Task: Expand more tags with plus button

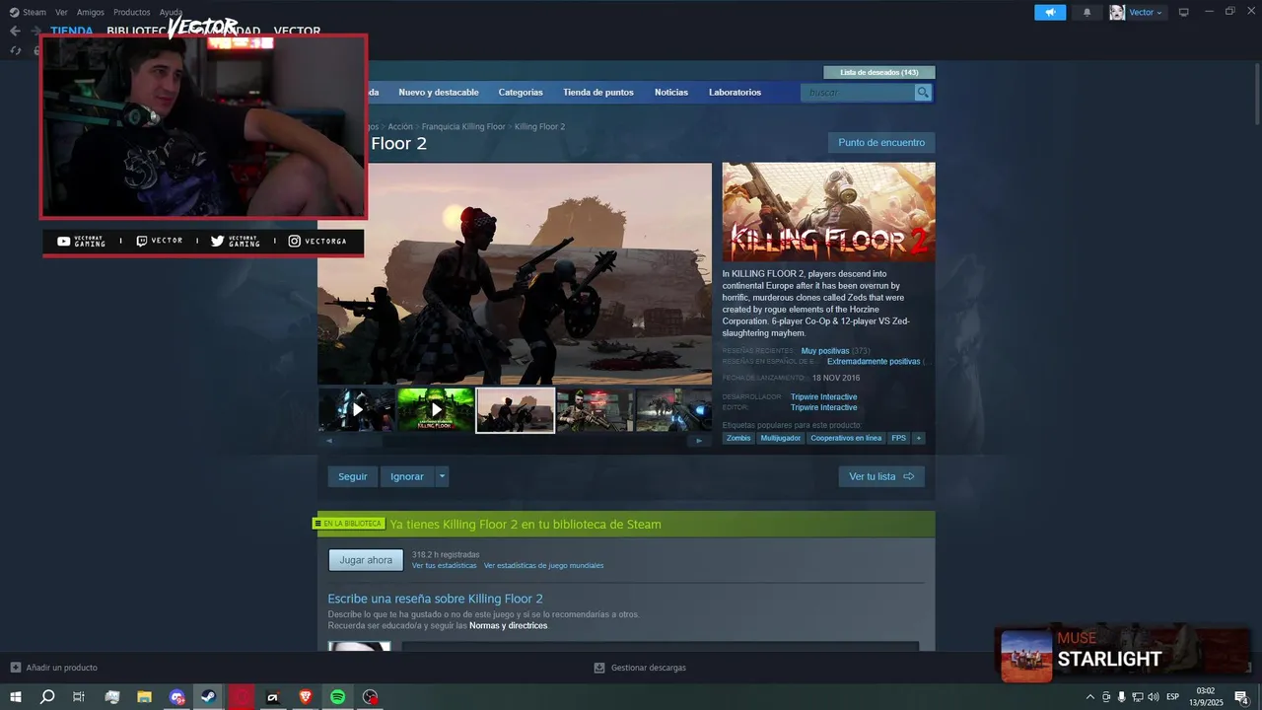Action: 918,438
